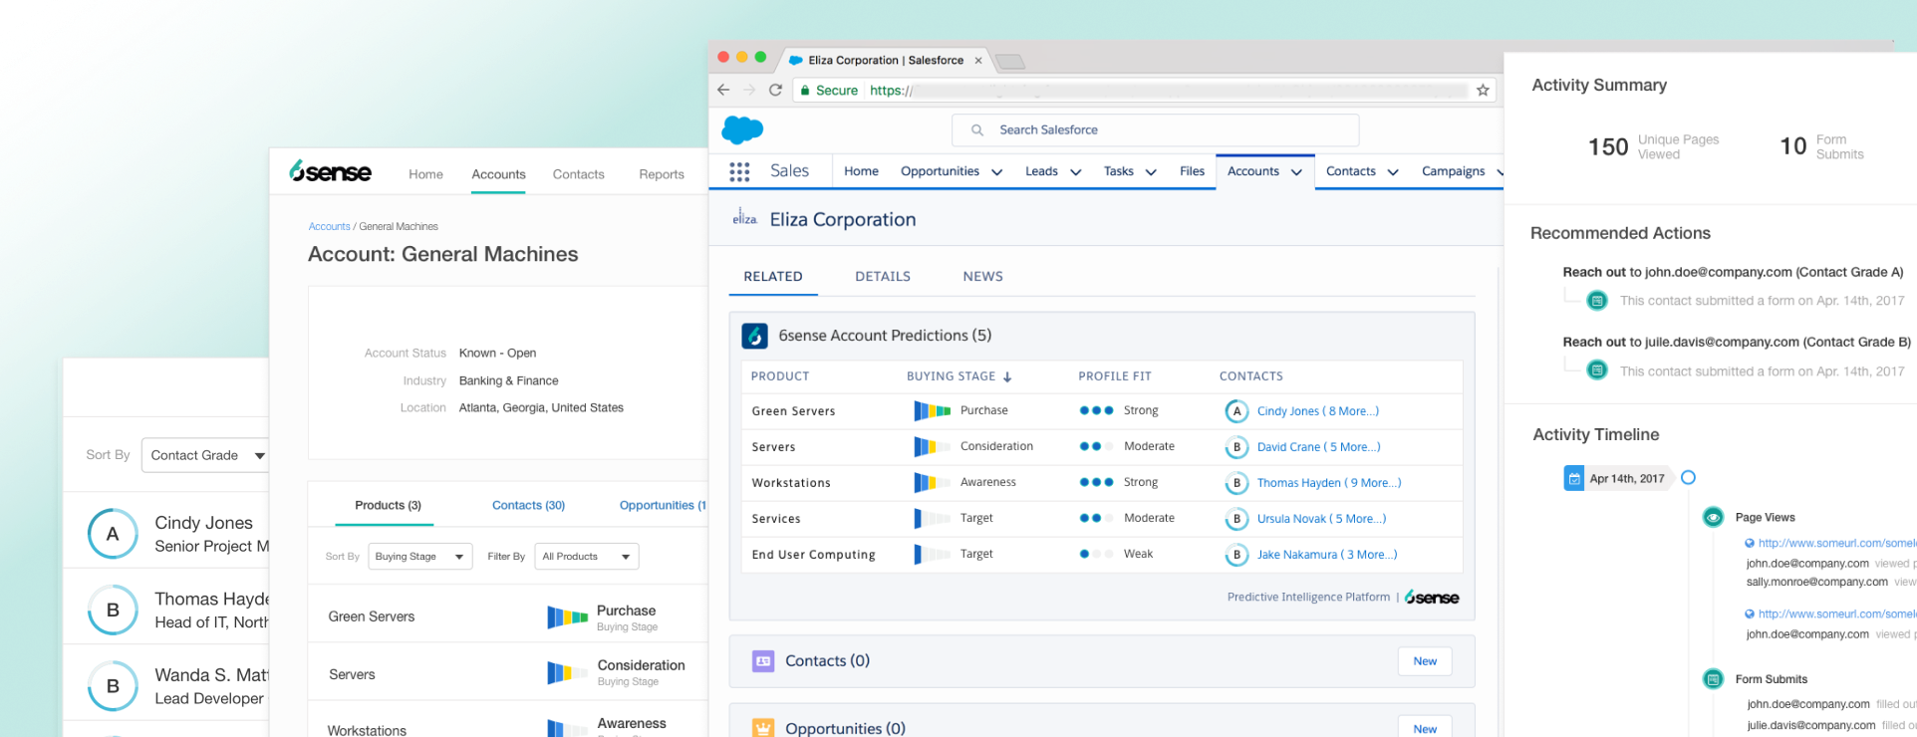Open the Contact Grade sort dropdown
1917x737 pixels.
pyautogui.click(x=206, y=455)
